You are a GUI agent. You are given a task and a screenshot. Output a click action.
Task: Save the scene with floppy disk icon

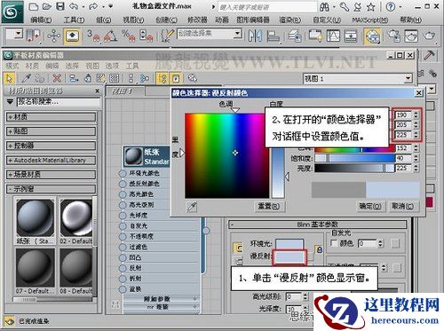coord(60,6)
